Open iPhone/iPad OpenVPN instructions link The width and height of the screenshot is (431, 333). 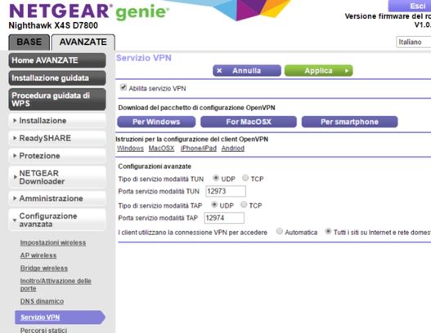(x=199, y=149)
